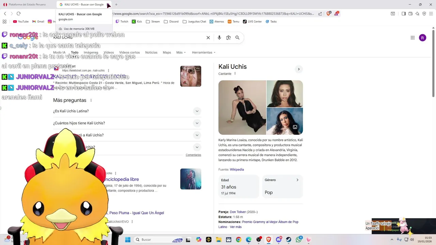Screen dimensions: 436x245
Task: Switch to 'Plataforma del Estado Peruano' tab
Action: [27, 4]
